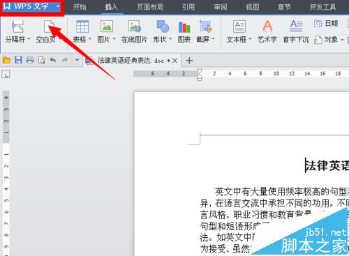Insert a 图表 chart

184,31
